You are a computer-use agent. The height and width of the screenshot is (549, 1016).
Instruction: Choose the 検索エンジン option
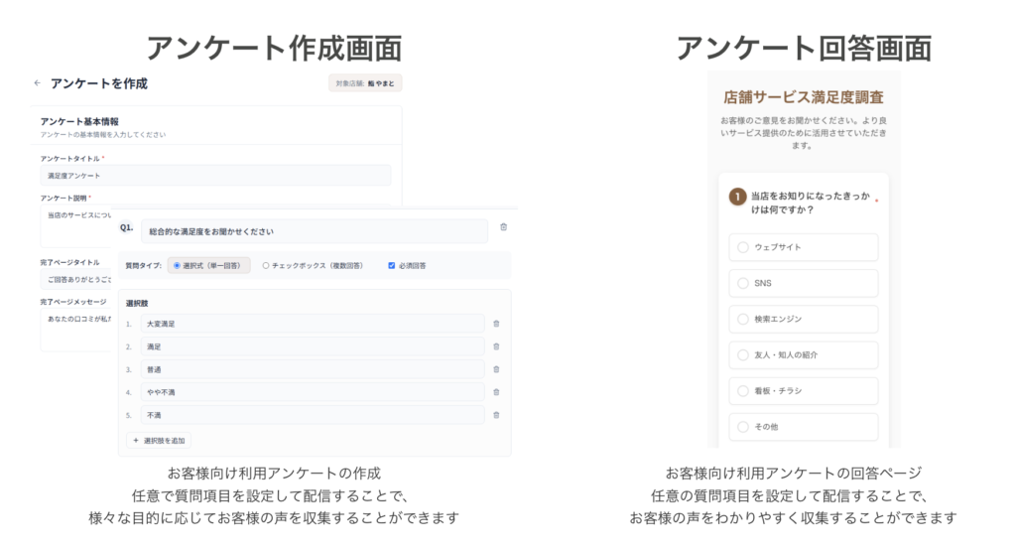[x=743, y=319]
